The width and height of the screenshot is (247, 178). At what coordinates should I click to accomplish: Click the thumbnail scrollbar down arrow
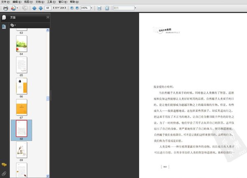[48, 176]
